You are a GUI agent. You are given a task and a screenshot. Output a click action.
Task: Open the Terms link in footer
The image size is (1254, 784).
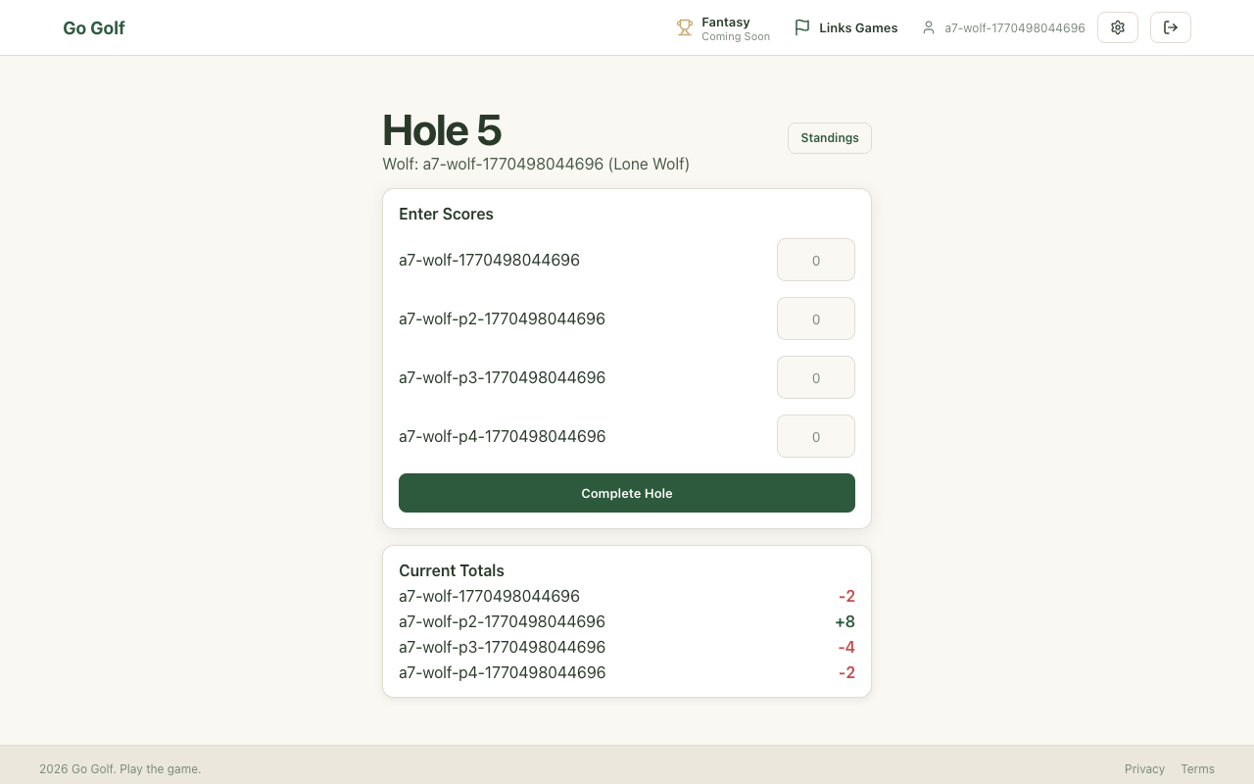coord(1197,769)
